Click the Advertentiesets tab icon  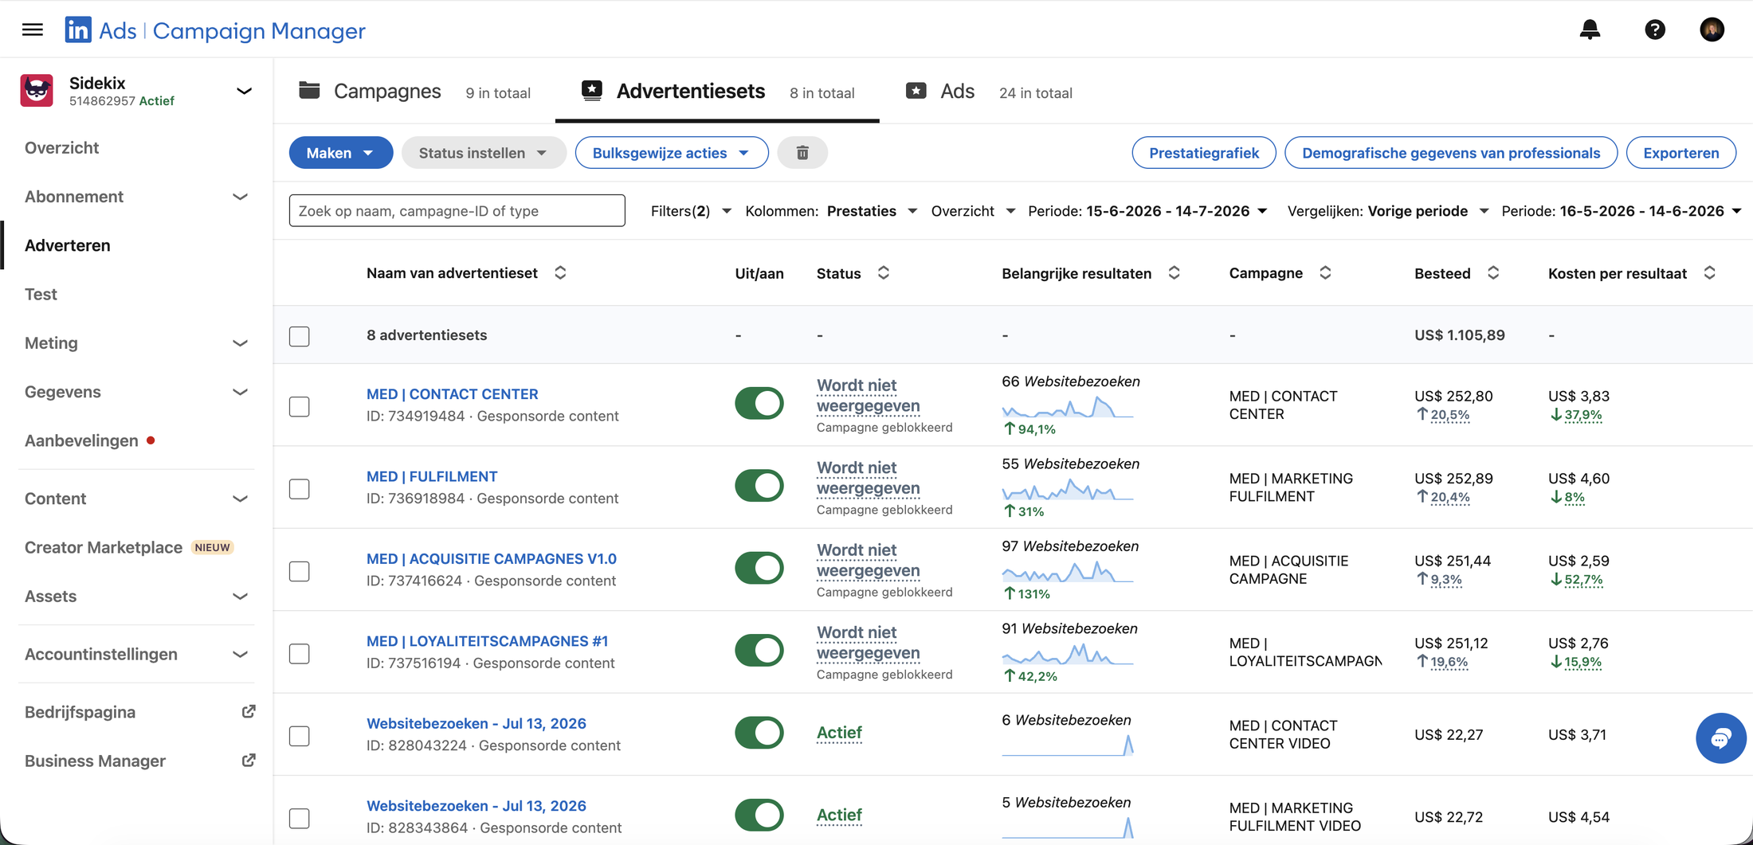click(x=592, y=91)
